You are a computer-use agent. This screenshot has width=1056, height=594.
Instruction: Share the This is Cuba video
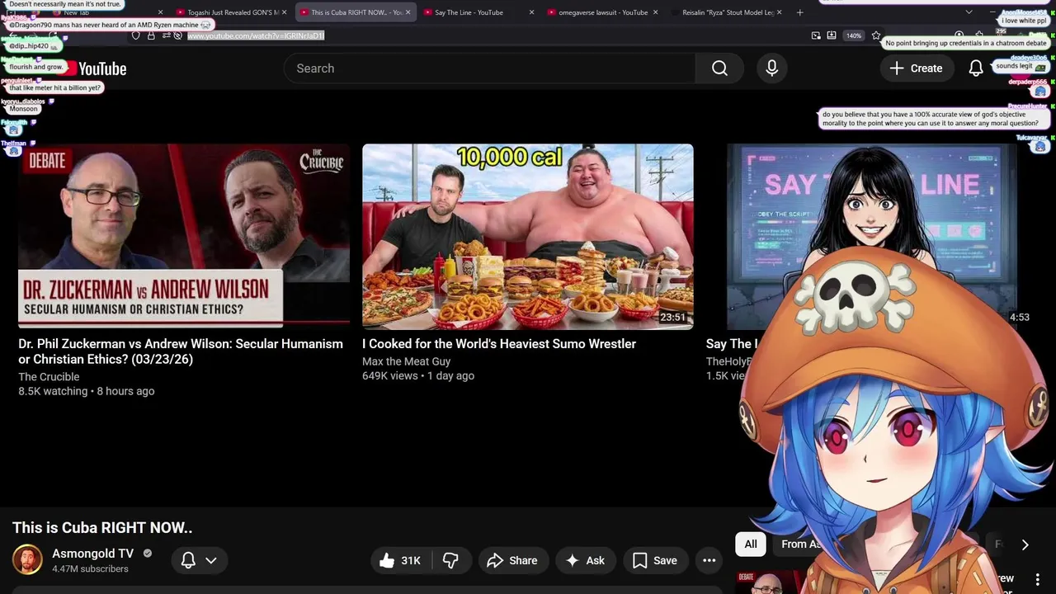point(513,560)
